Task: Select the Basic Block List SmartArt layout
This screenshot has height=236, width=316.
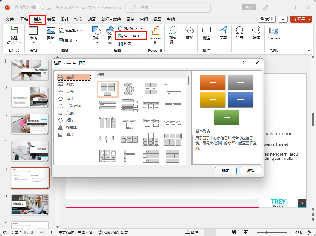Action: pyautogui.click(x=108, y=89)
